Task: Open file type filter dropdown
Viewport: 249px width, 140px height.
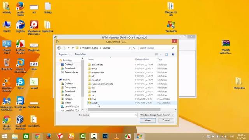Action: pyautogui.click(x=157, y=115)
